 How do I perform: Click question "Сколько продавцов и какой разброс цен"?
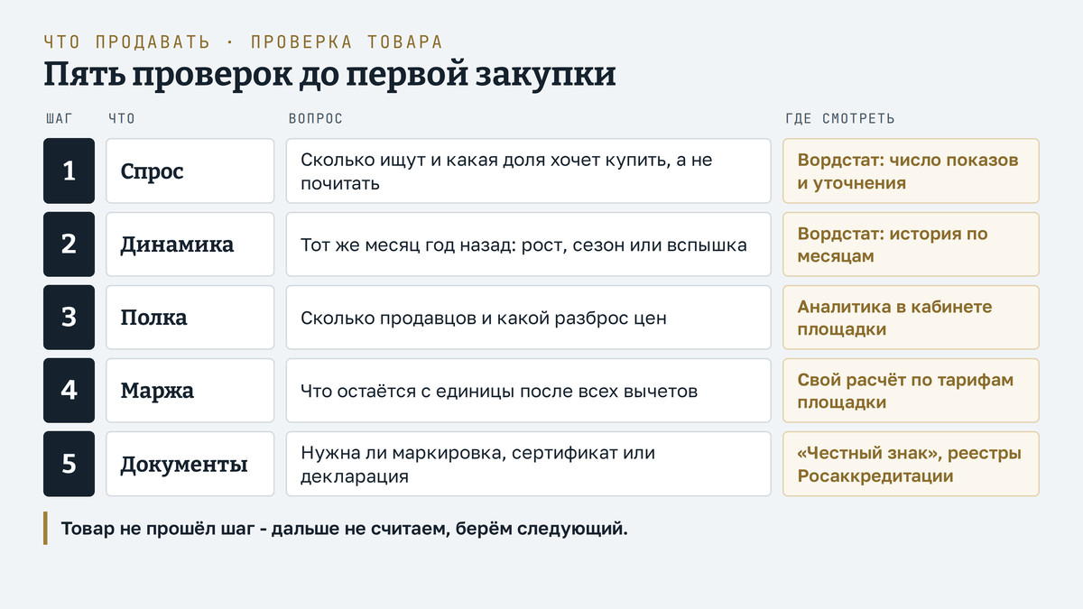point(529,317)
